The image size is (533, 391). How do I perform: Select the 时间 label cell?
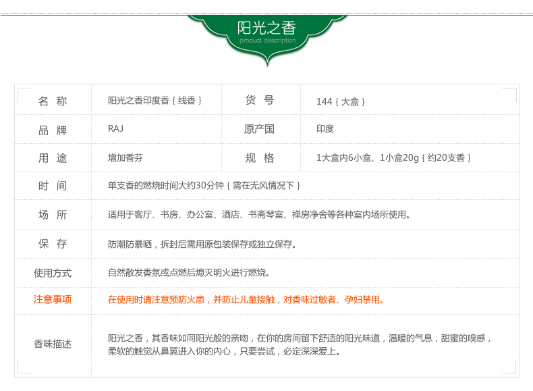(x=53, y=186)
